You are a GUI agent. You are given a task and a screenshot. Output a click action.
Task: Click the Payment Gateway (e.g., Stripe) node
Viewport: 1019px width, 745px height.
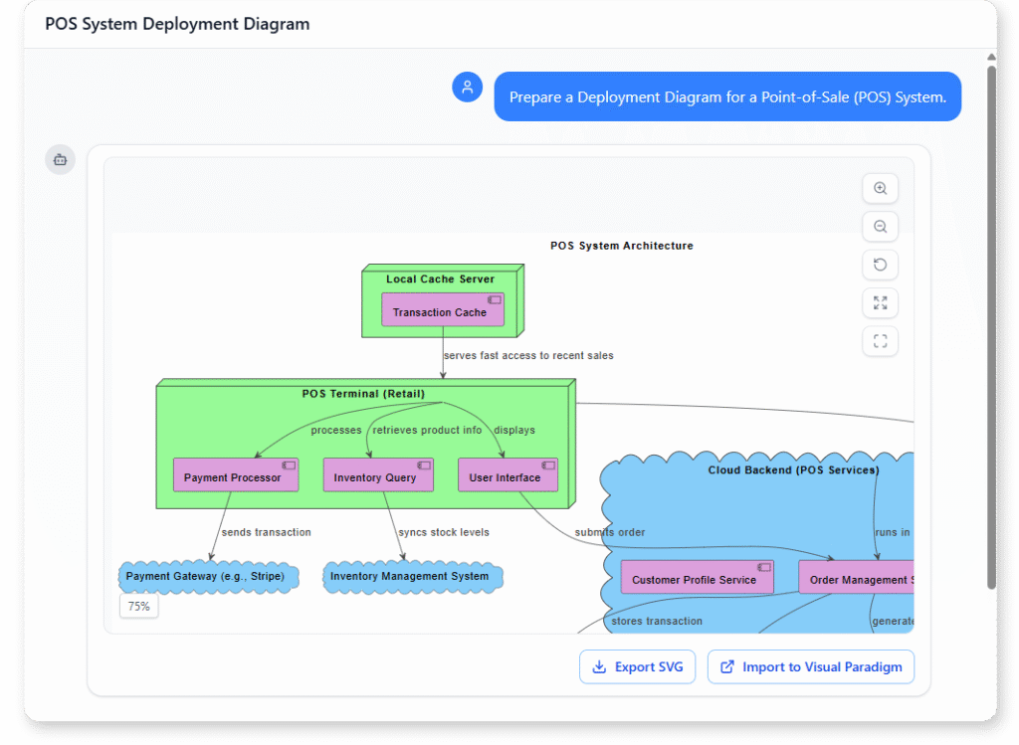(x=208, y=577)
